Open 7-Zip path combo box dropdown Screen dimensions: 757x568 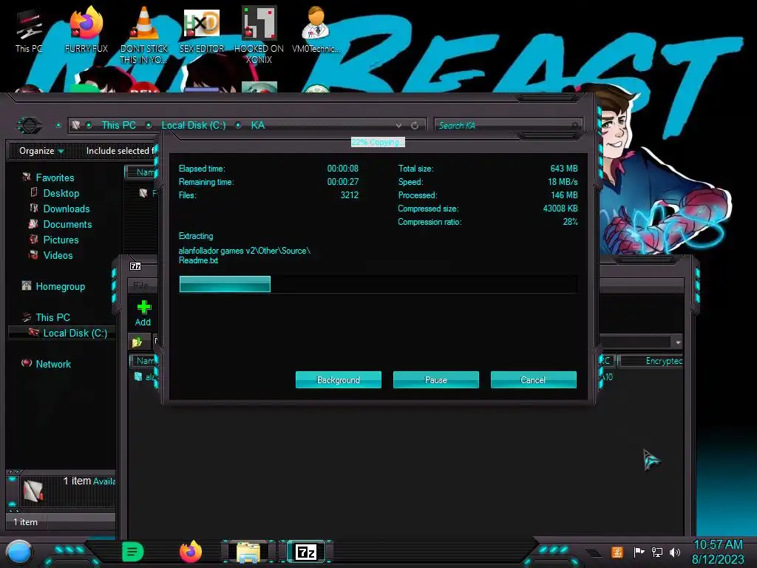click(679, 342)
